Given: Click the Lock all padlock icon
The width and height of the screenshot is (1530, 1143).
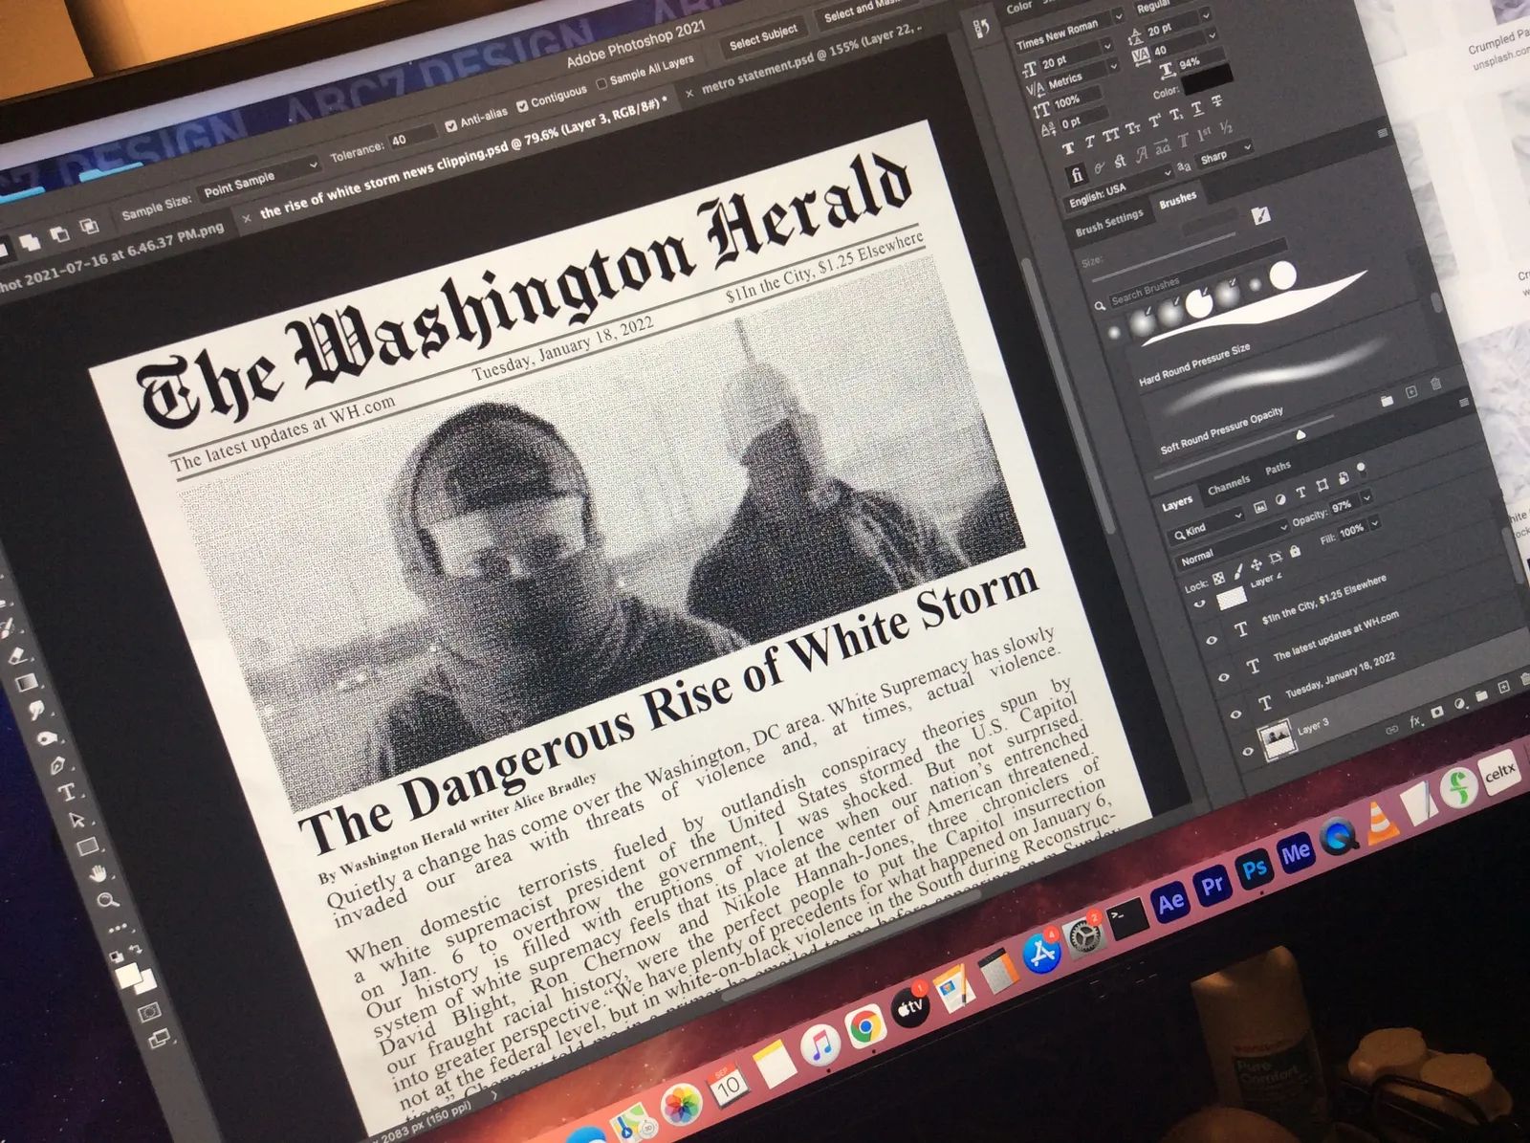Looking at the screenshot, I should 1295,551.
